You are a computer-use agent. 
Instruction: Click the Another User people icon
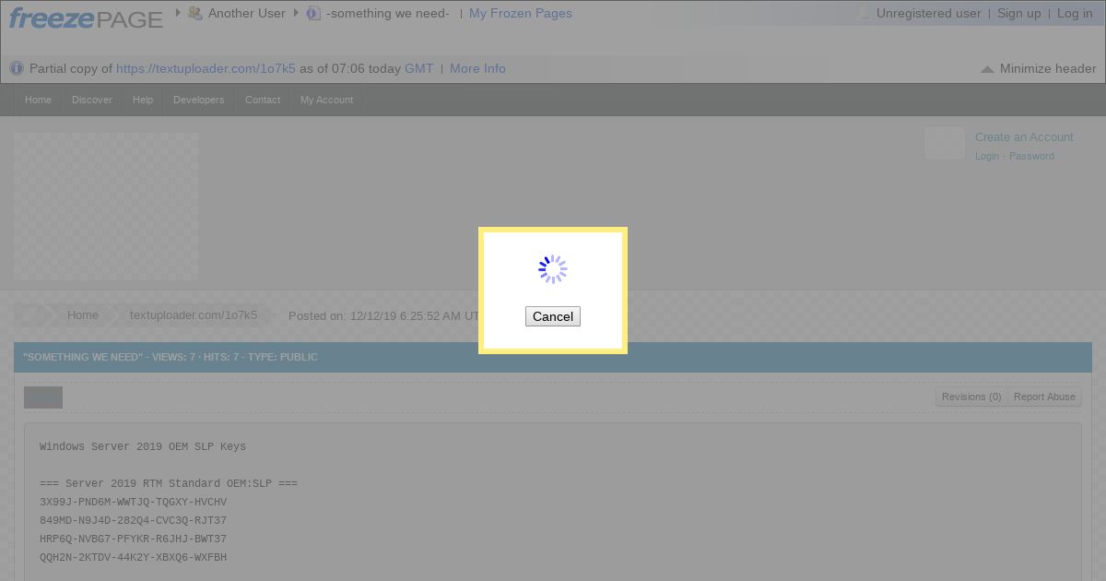click(x=194, y=13)
